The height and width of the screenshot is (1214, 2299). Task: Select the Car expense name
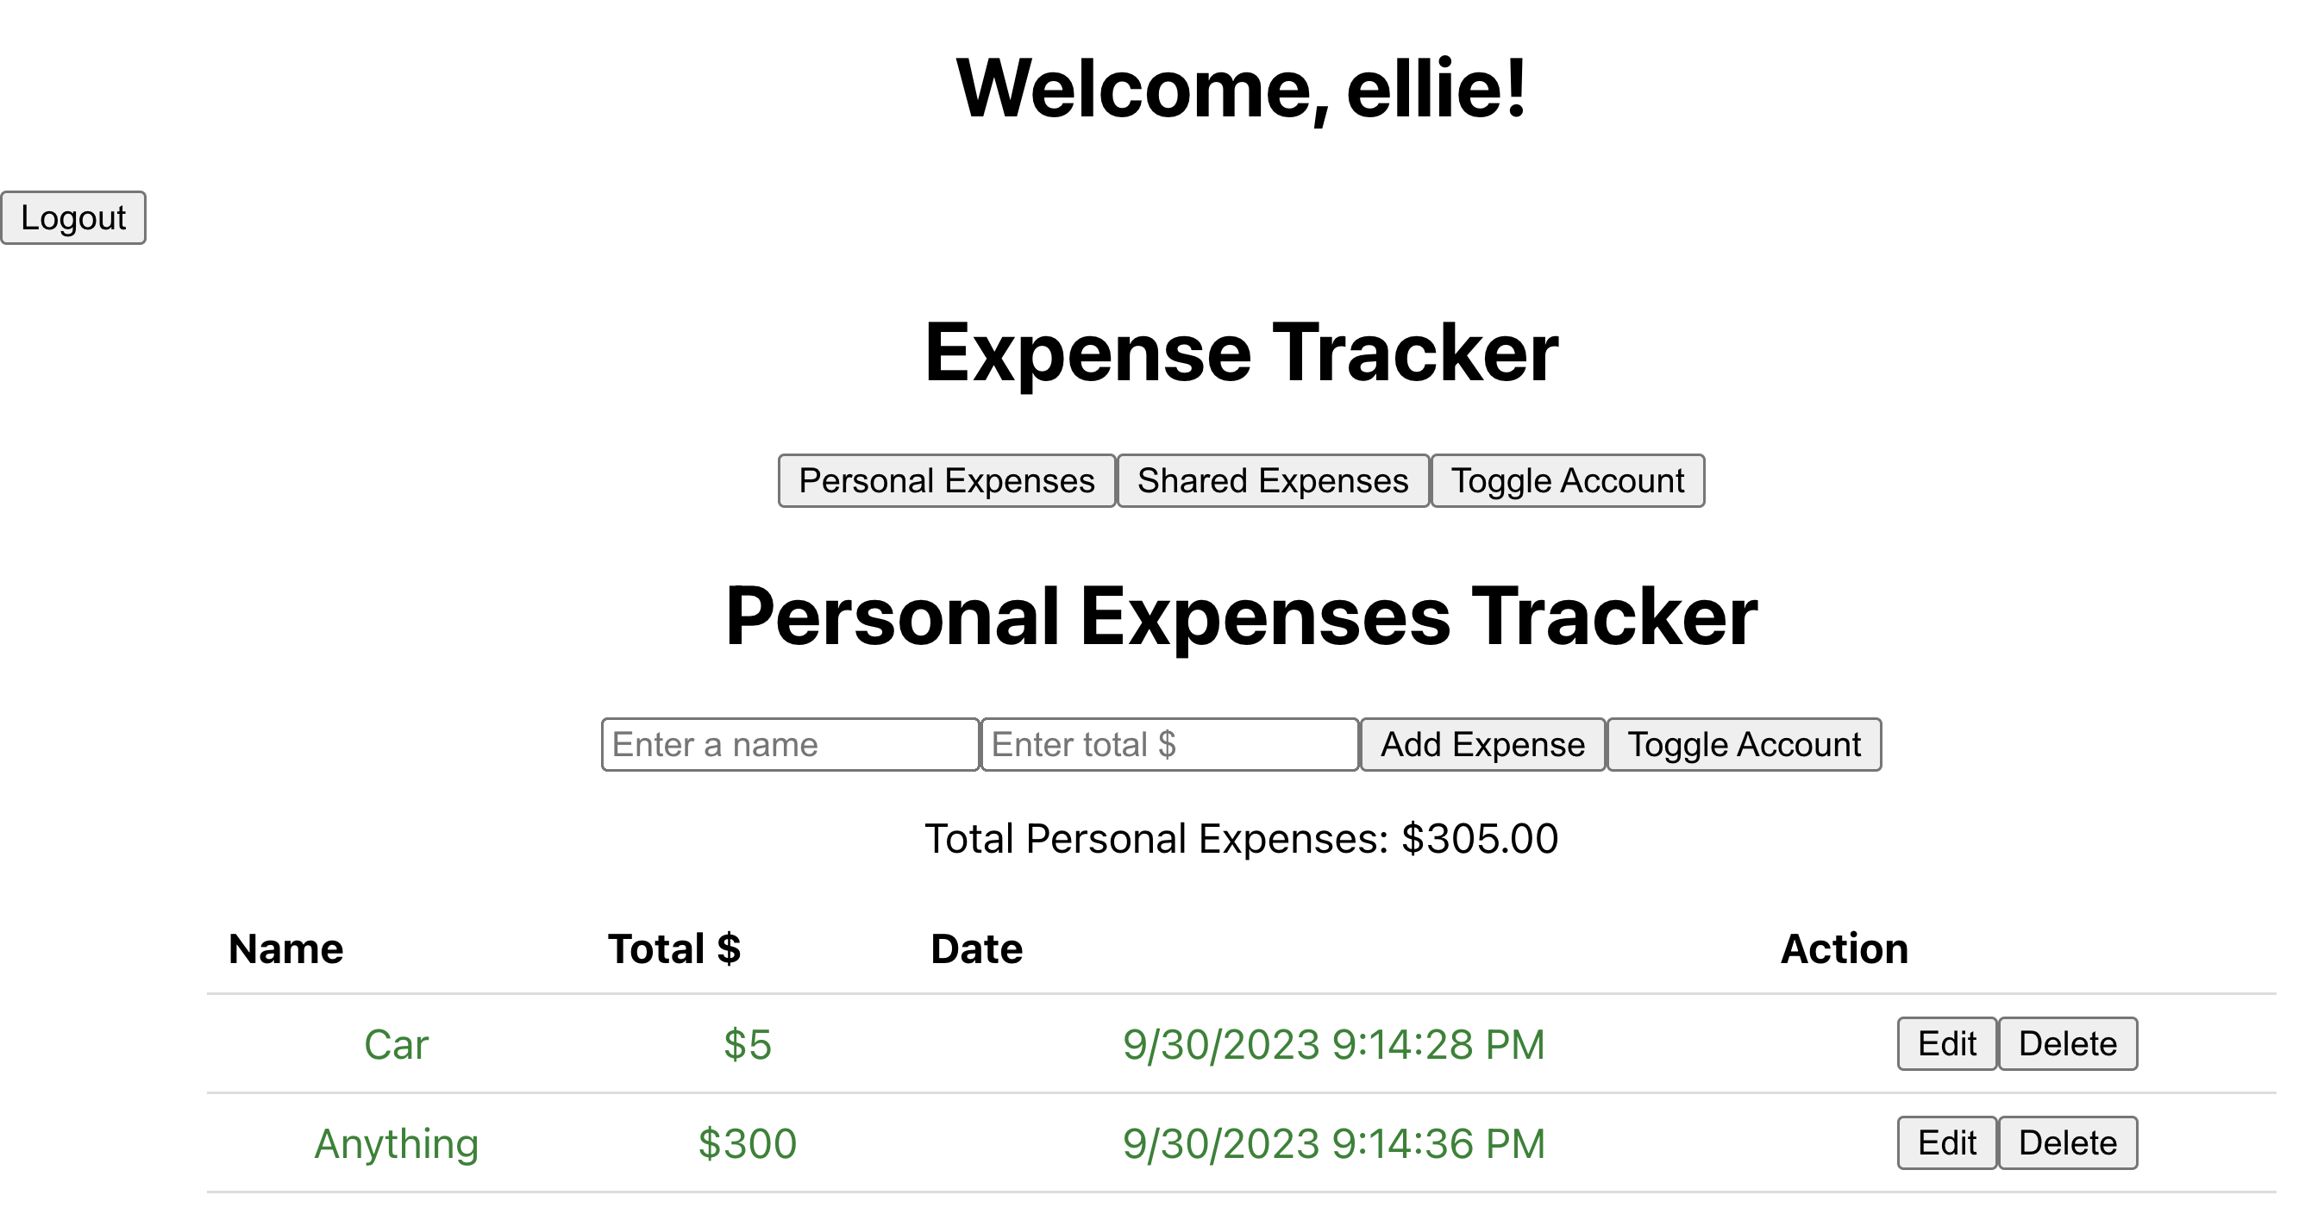tap(398, 1044)
